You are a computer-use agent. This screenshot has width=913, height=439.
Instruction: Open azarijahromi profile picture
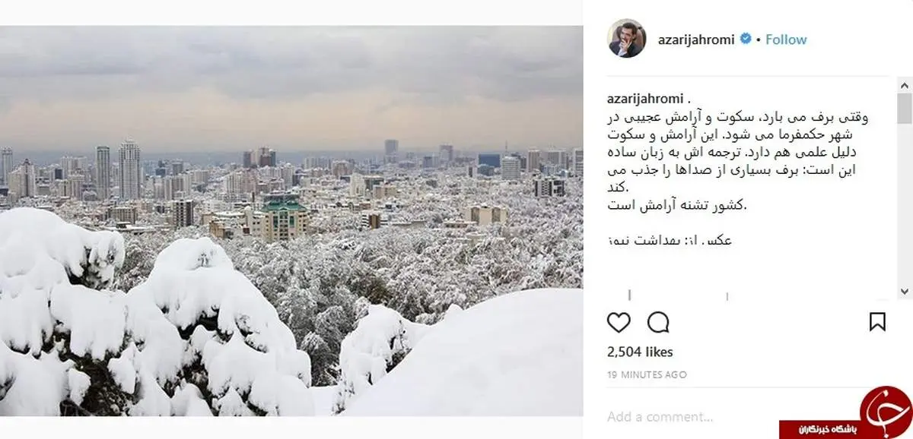pyautogui.click(x=627, y=38)
